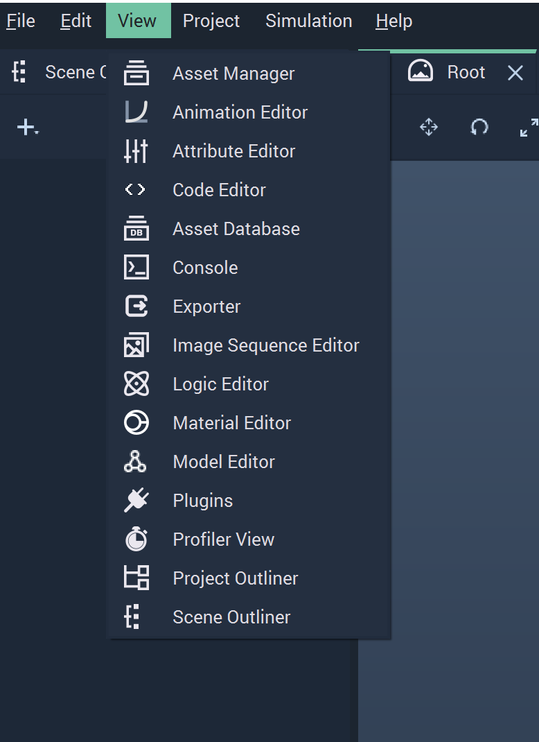
Task: Click the Project Outliner hierarchy icon
Action: [x=136, y=578]
